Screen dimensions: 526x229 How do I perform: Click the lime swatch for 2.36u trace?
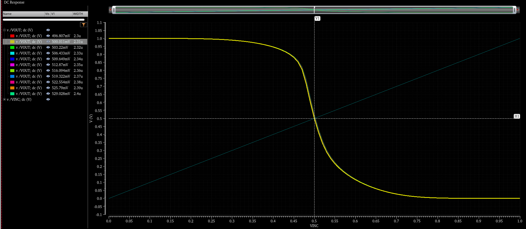coord(12,70)
